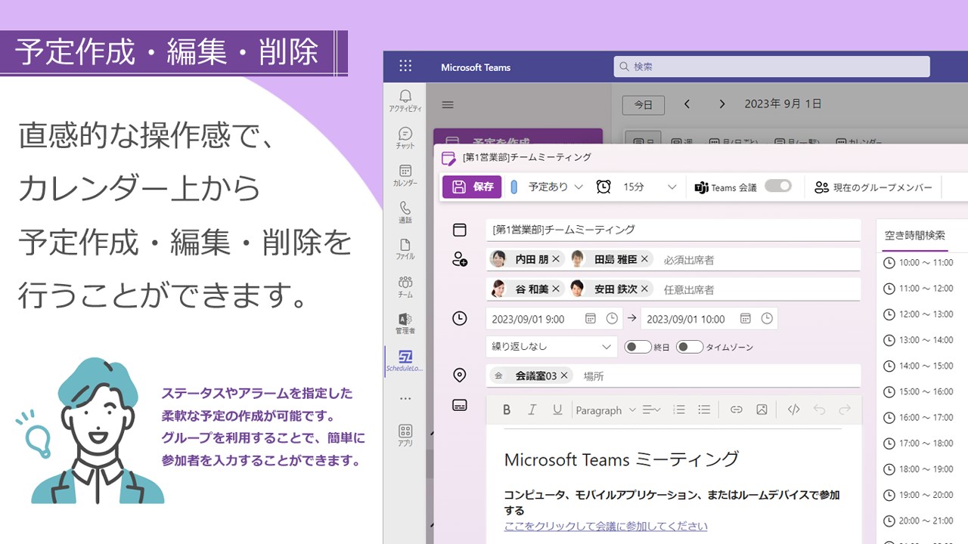Open ファイル in the Teams sidebar
Screen dimensions: 968x544
point(405,249)
